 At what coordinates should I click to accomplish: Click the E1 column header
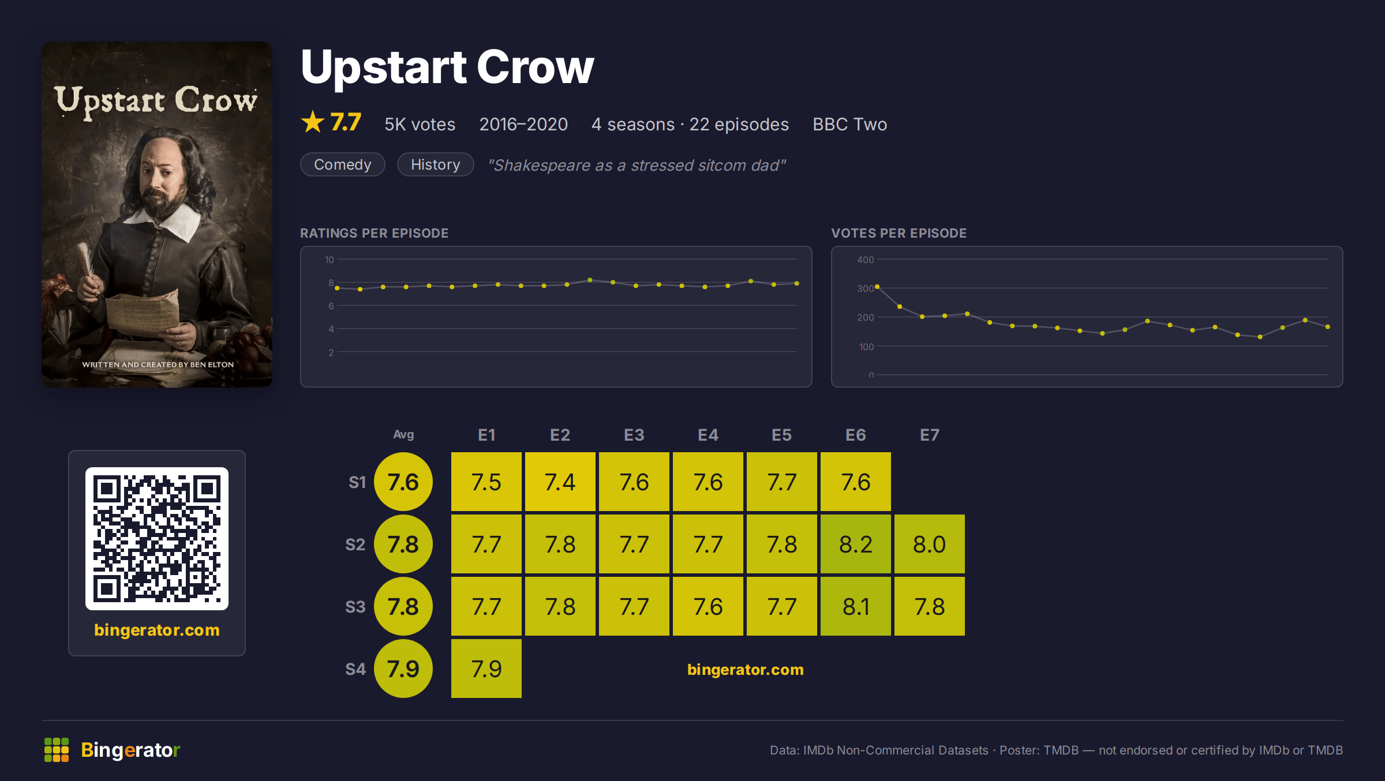coord(486,435)
